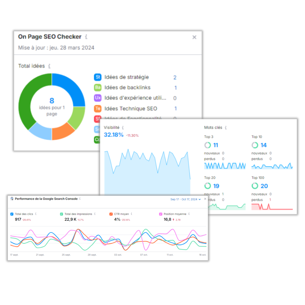Click the Top 10 ring progress icon

tap(255, 145)
